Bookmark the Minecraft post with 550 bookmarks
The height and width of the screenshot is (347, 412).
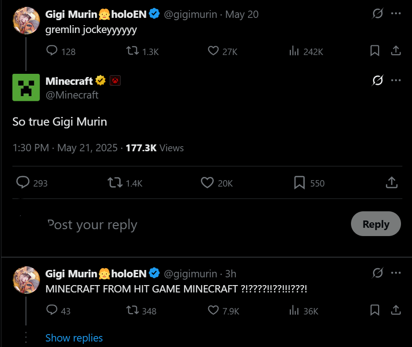299,183
